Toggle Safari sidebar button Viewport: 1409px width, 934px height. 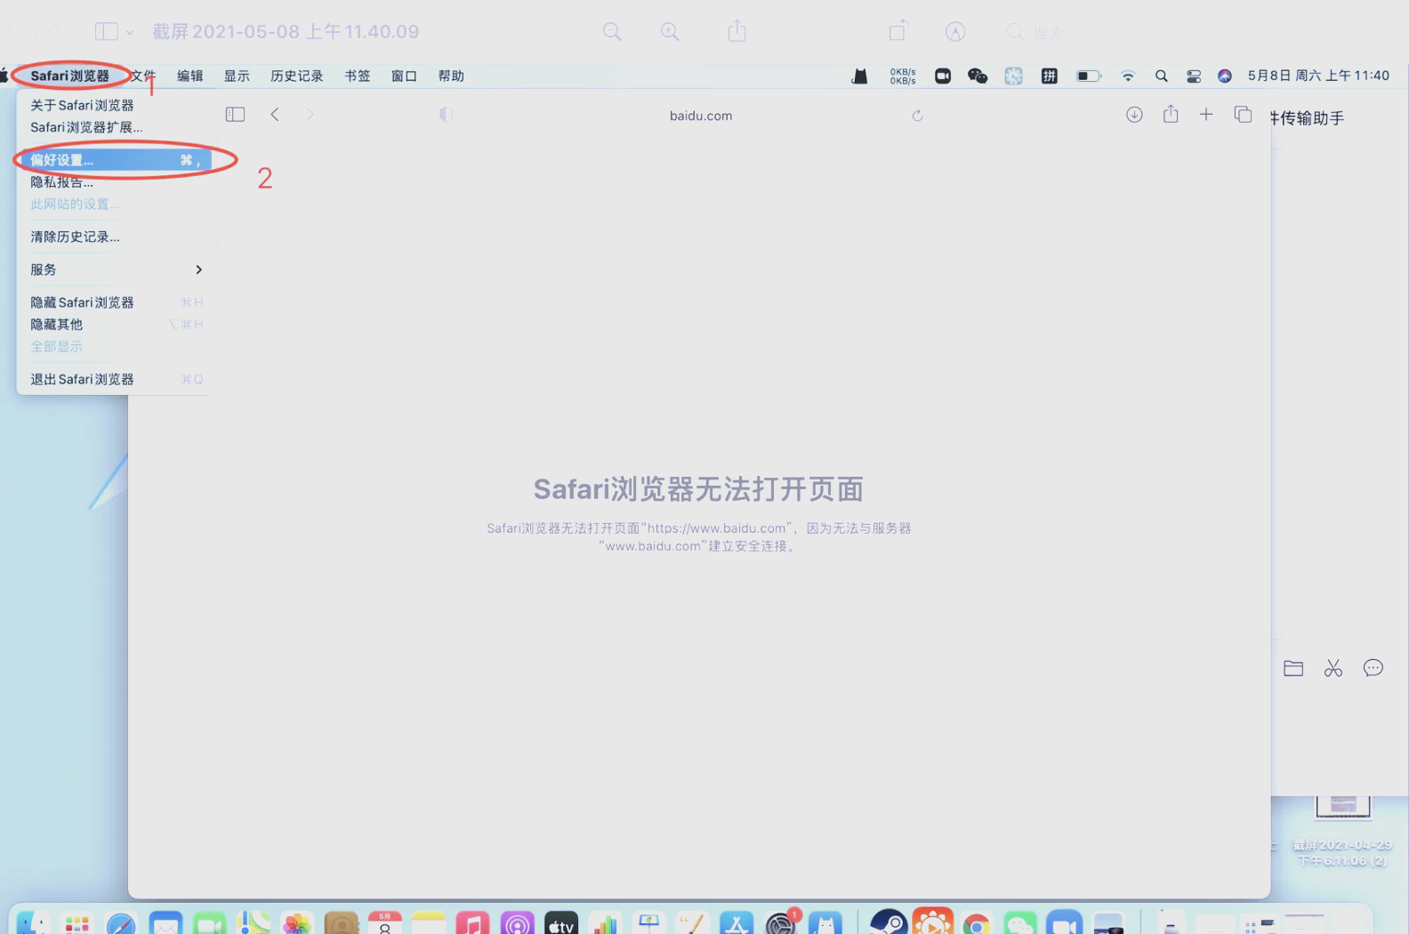(235, 115)
